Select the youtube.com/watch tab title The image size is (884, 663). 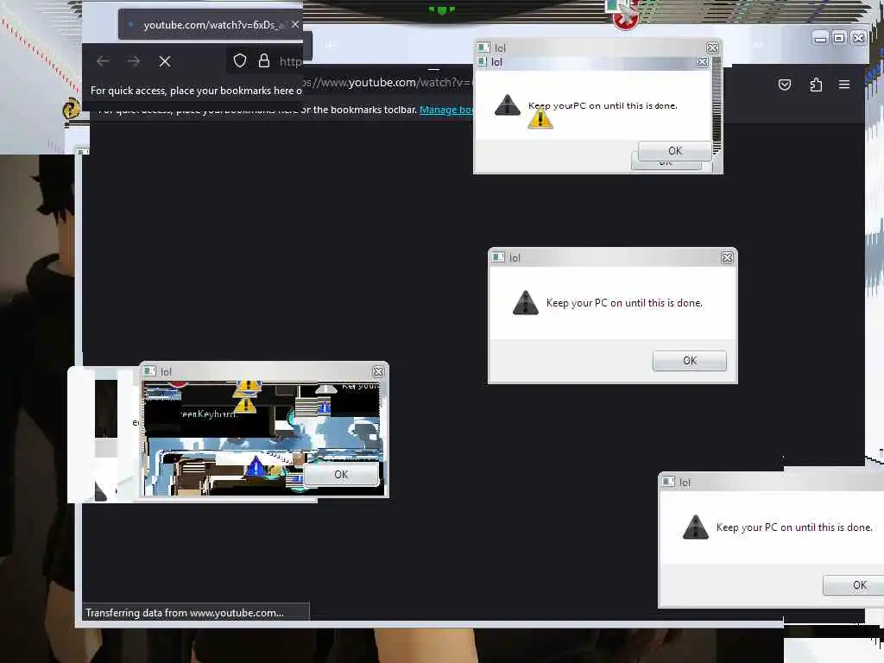coord(214,25)
